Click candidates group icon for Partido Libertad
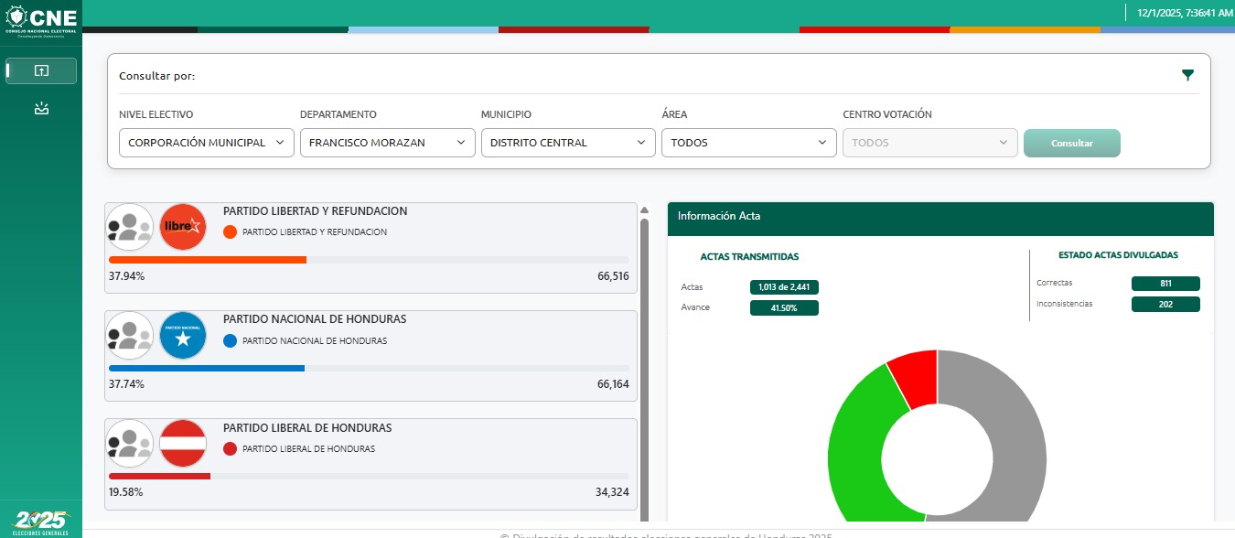1235x538 pixels. pyautogui.click(x=129, y=227)
